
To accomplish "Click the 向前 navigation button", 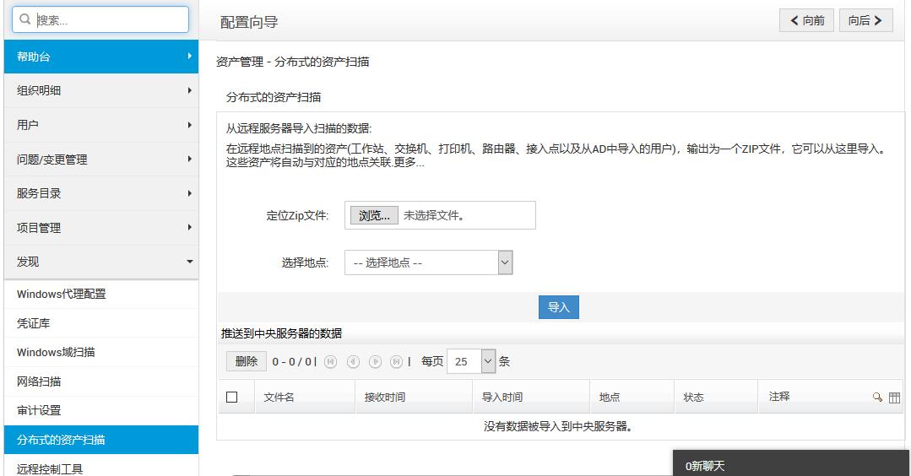I will coord(807,20).
